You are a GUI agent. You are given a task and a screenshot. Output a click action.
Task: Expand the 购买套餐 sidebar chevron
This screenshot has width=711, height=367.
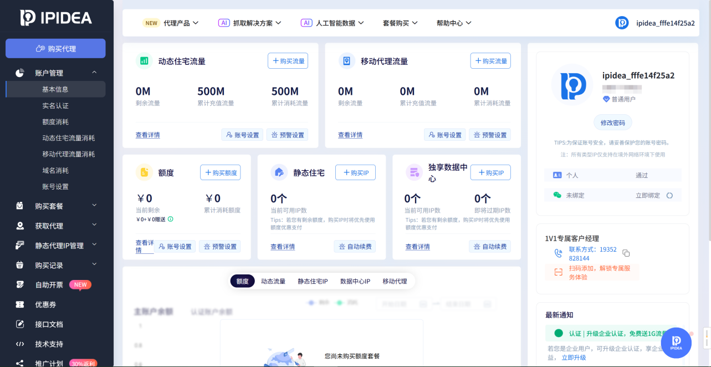click(x=94, y=206)
